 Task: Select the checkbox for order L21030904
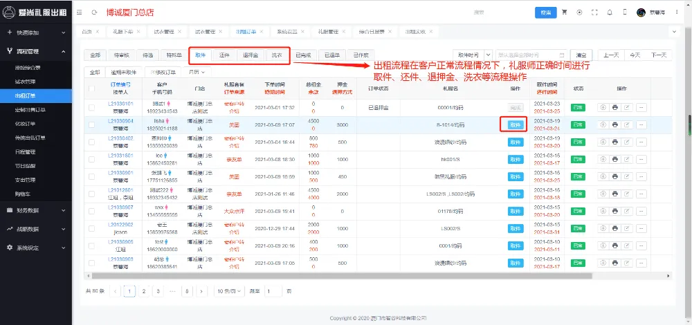point(92,124)
